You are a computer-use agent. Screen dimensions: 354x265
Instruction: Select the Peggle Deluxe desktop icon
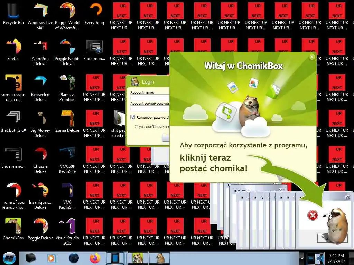coord(40,229)
